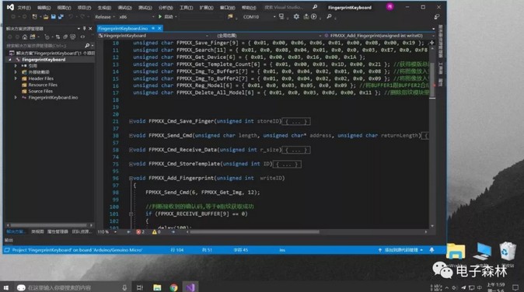The width and height of the screenshot is (524, 292).
Task: Toggle pin on the Solution Explorer panel
Action: (84, 29)
